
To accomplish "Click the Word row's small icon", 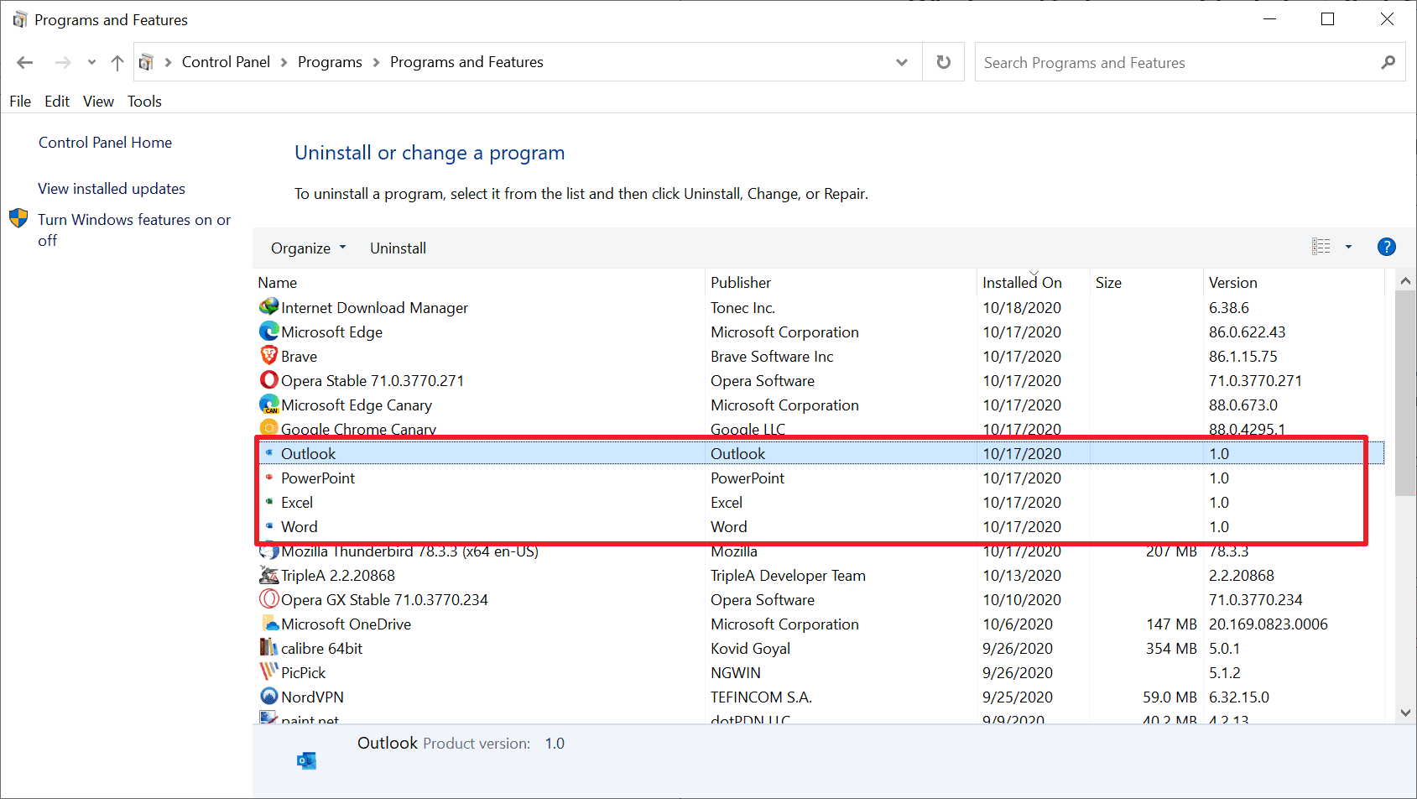I will (269, 526).
